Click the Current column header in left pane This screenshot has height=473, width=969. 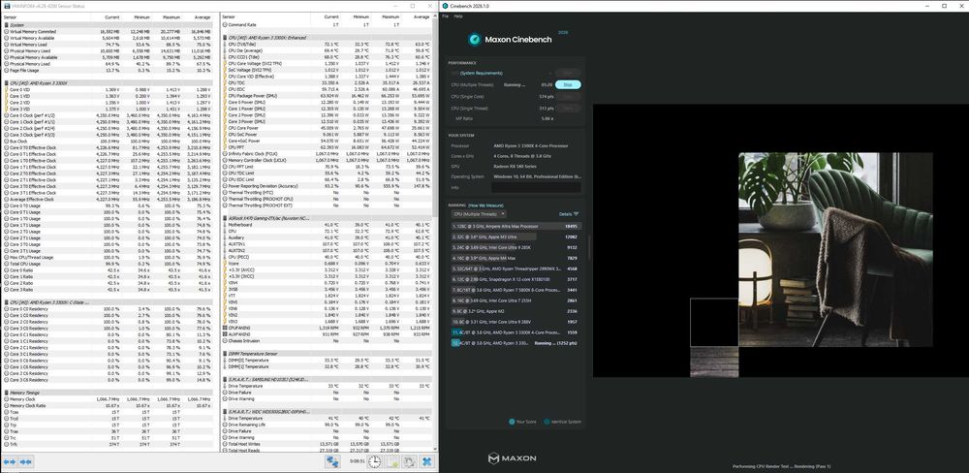[111, 17]
